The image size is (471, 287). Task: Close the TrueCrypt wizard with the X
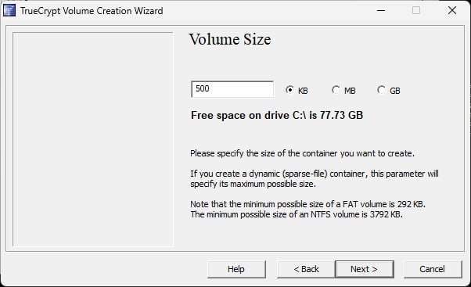pos(451,10)
